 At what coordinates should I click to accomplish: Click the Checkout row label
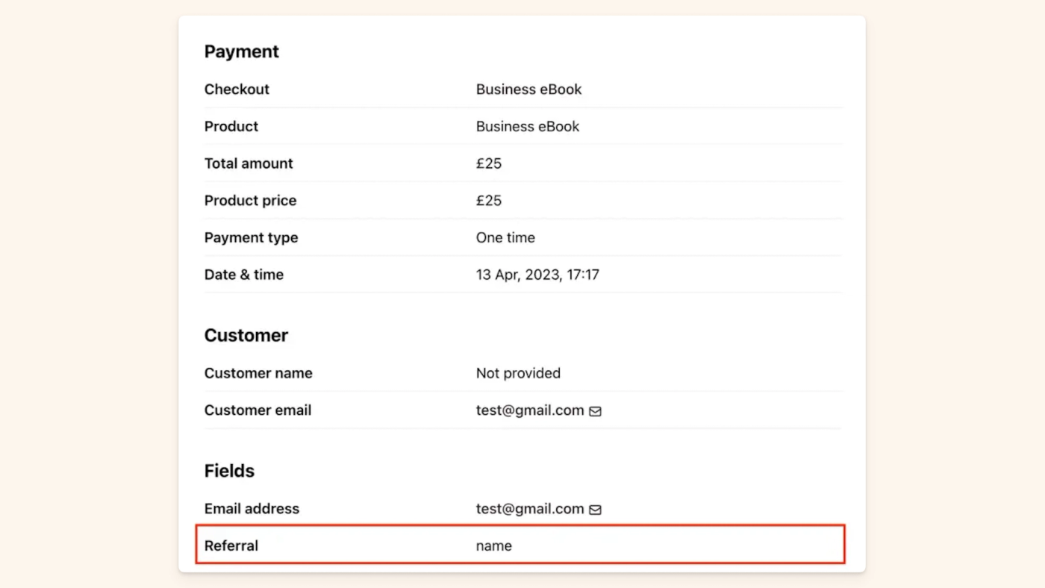click(237, 90)
